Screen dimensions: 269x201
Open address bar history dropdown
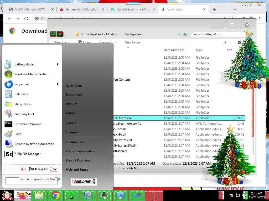(179, 34)
